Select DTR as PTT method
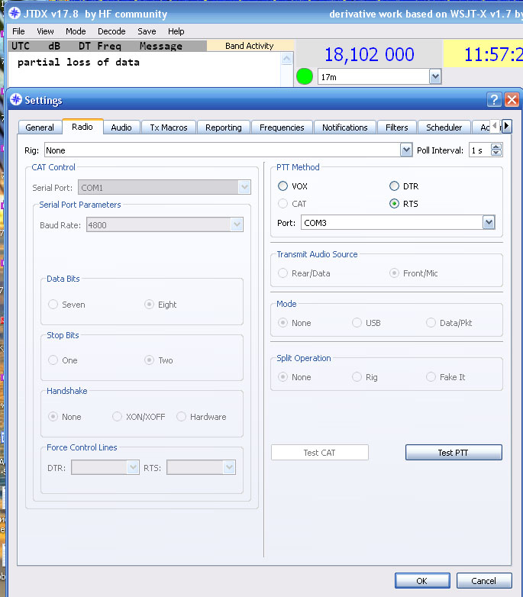The height and width of the screenshot is (597, 523). click(x=394, y=186)
